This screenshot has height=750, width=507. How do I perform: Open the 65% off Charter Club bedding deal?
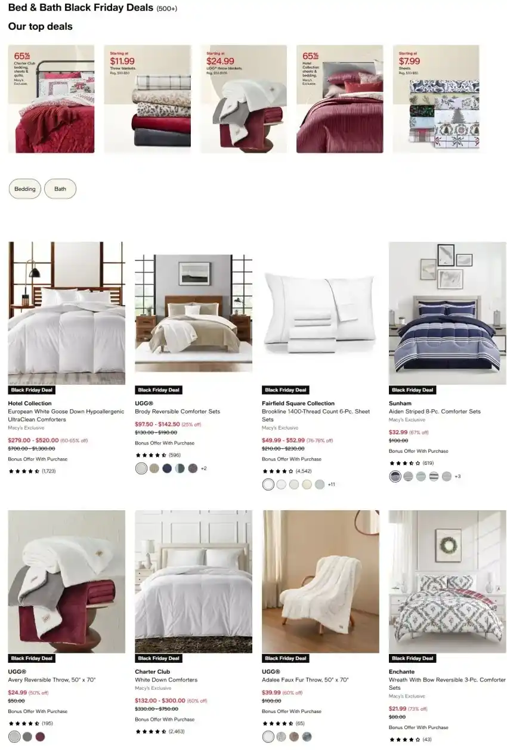pos(51,99)
